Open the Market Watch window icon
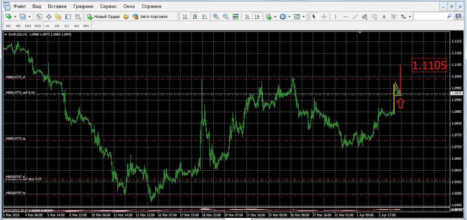The image size is (467, 220). click(39, 17)
